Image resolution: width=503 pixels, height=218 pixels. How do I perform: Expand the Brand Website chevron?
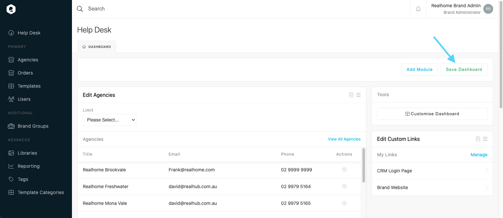point(487,187)
